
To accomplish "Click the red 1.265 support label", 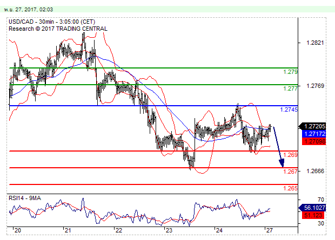I will coord(290,188).
